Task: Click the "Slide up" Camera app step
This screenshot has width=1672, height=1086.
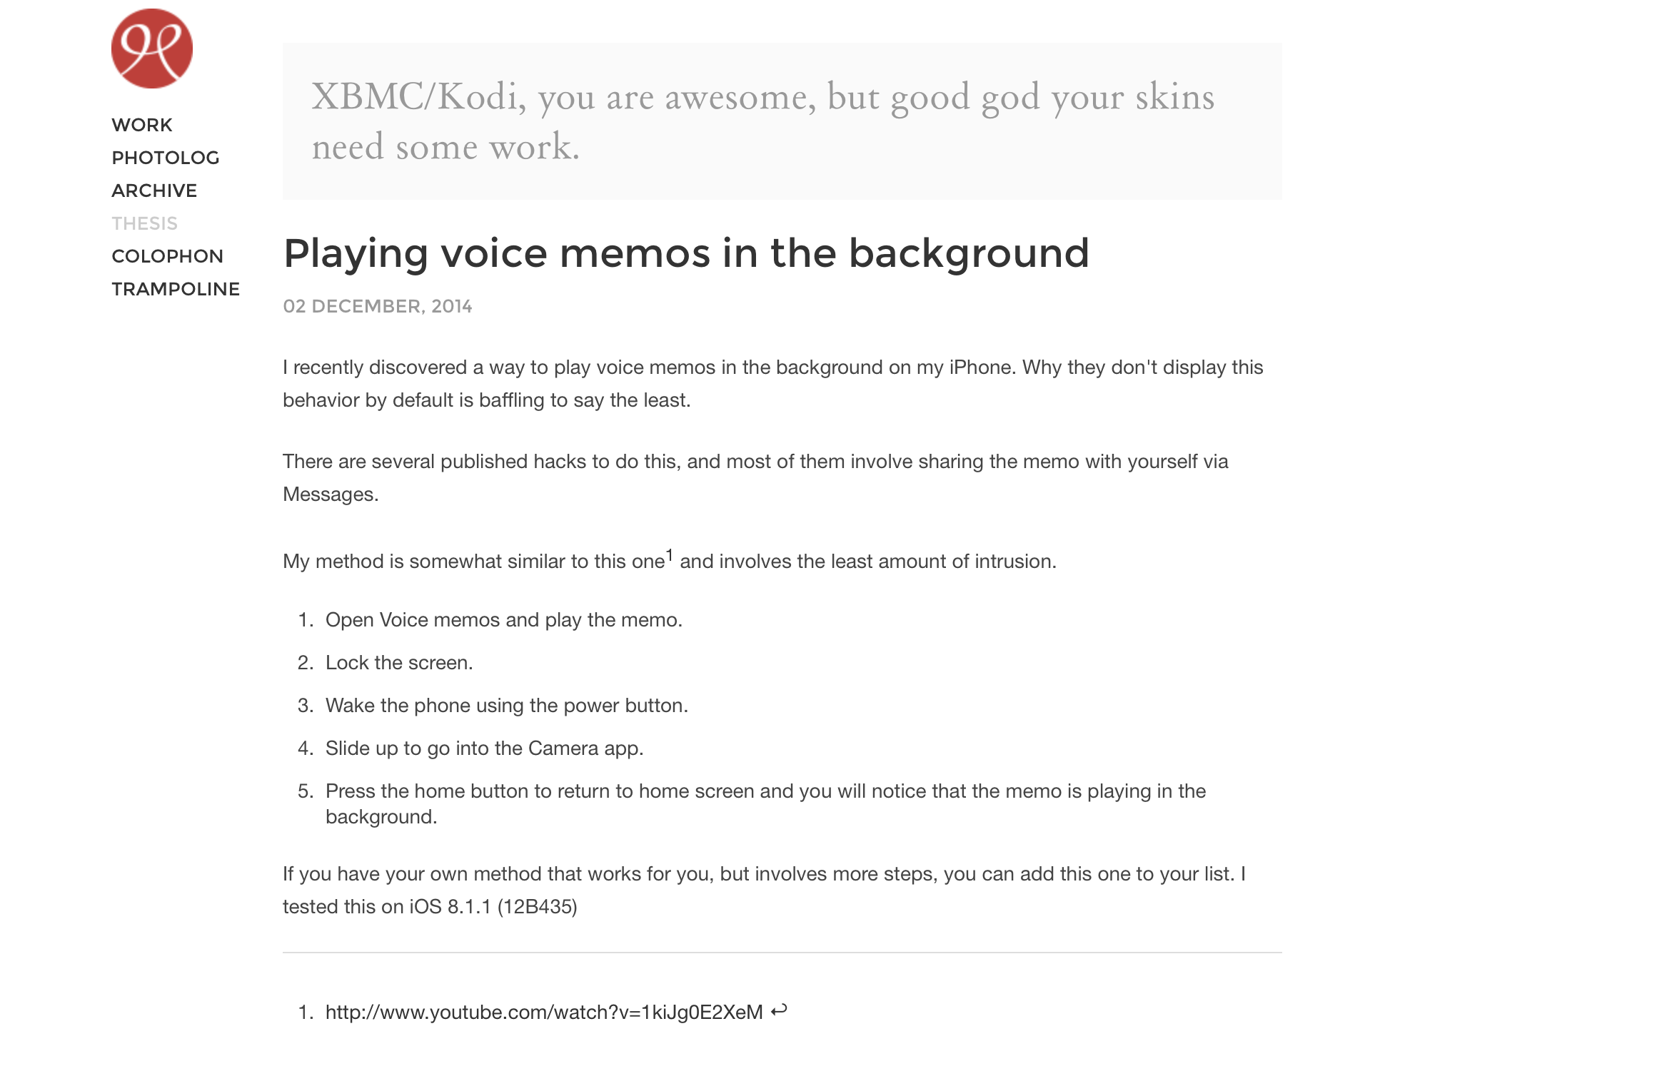Action: (x=484, y=748)
